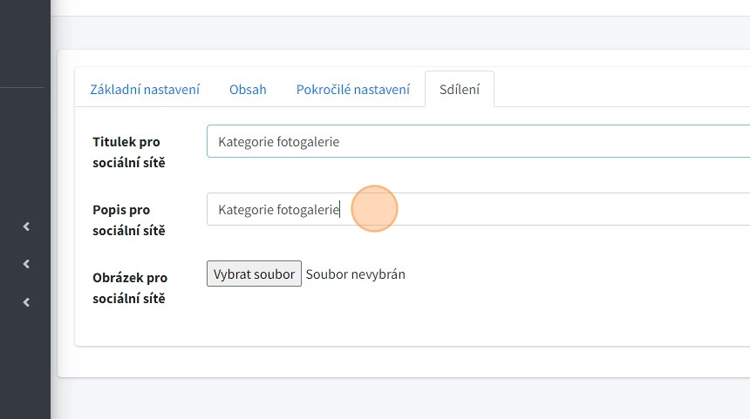Open the Obsah tab
The image size is (750, 419).
point(248,89)
